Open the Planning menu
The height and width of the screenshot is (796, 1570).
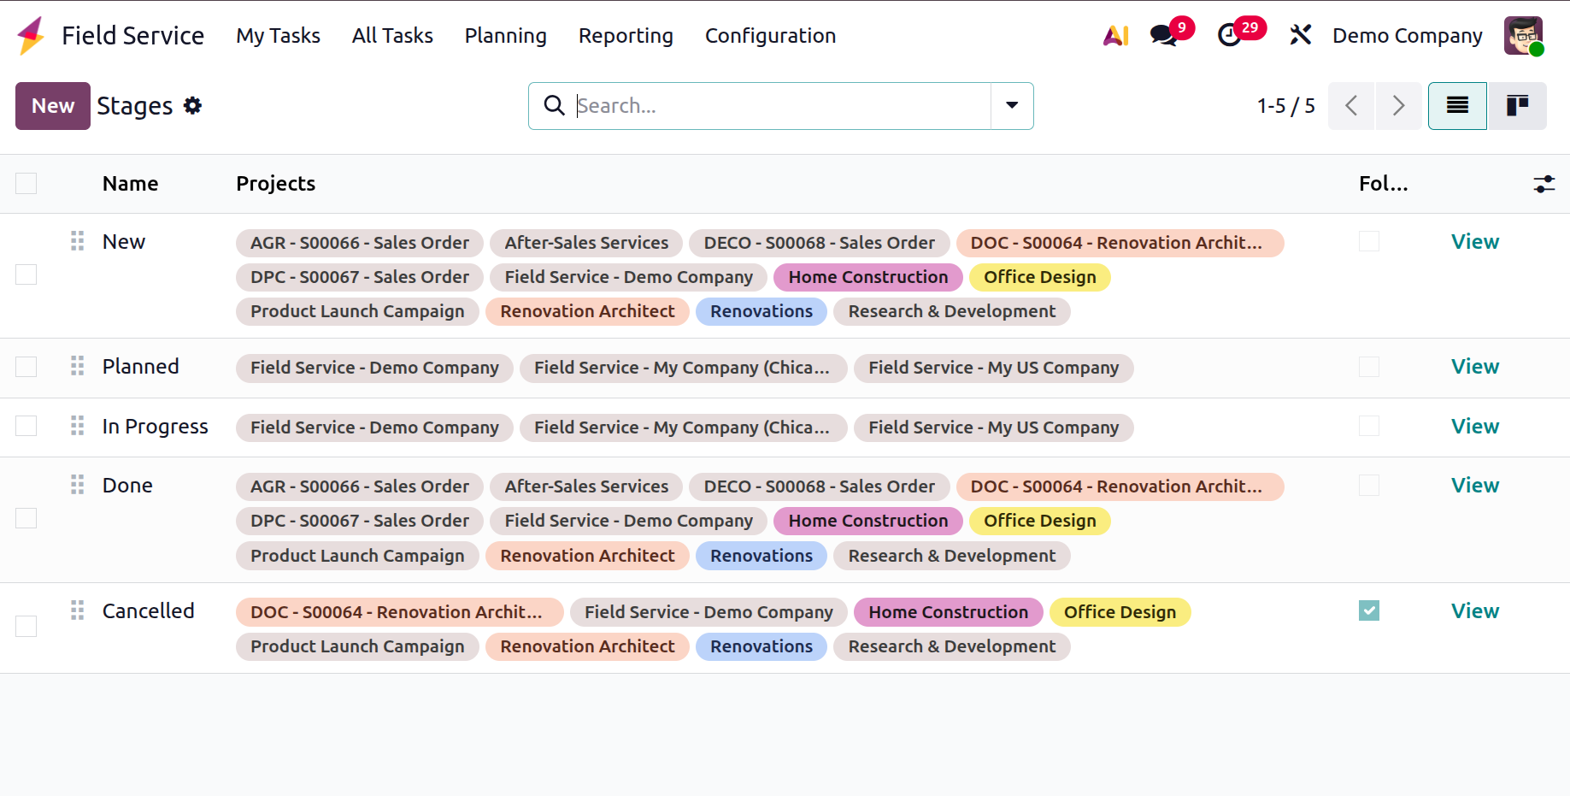505,36
